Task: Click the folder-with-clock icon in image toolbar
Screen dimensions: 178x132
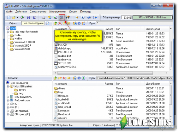Action: pyautogui.click(x=84, y=23)
